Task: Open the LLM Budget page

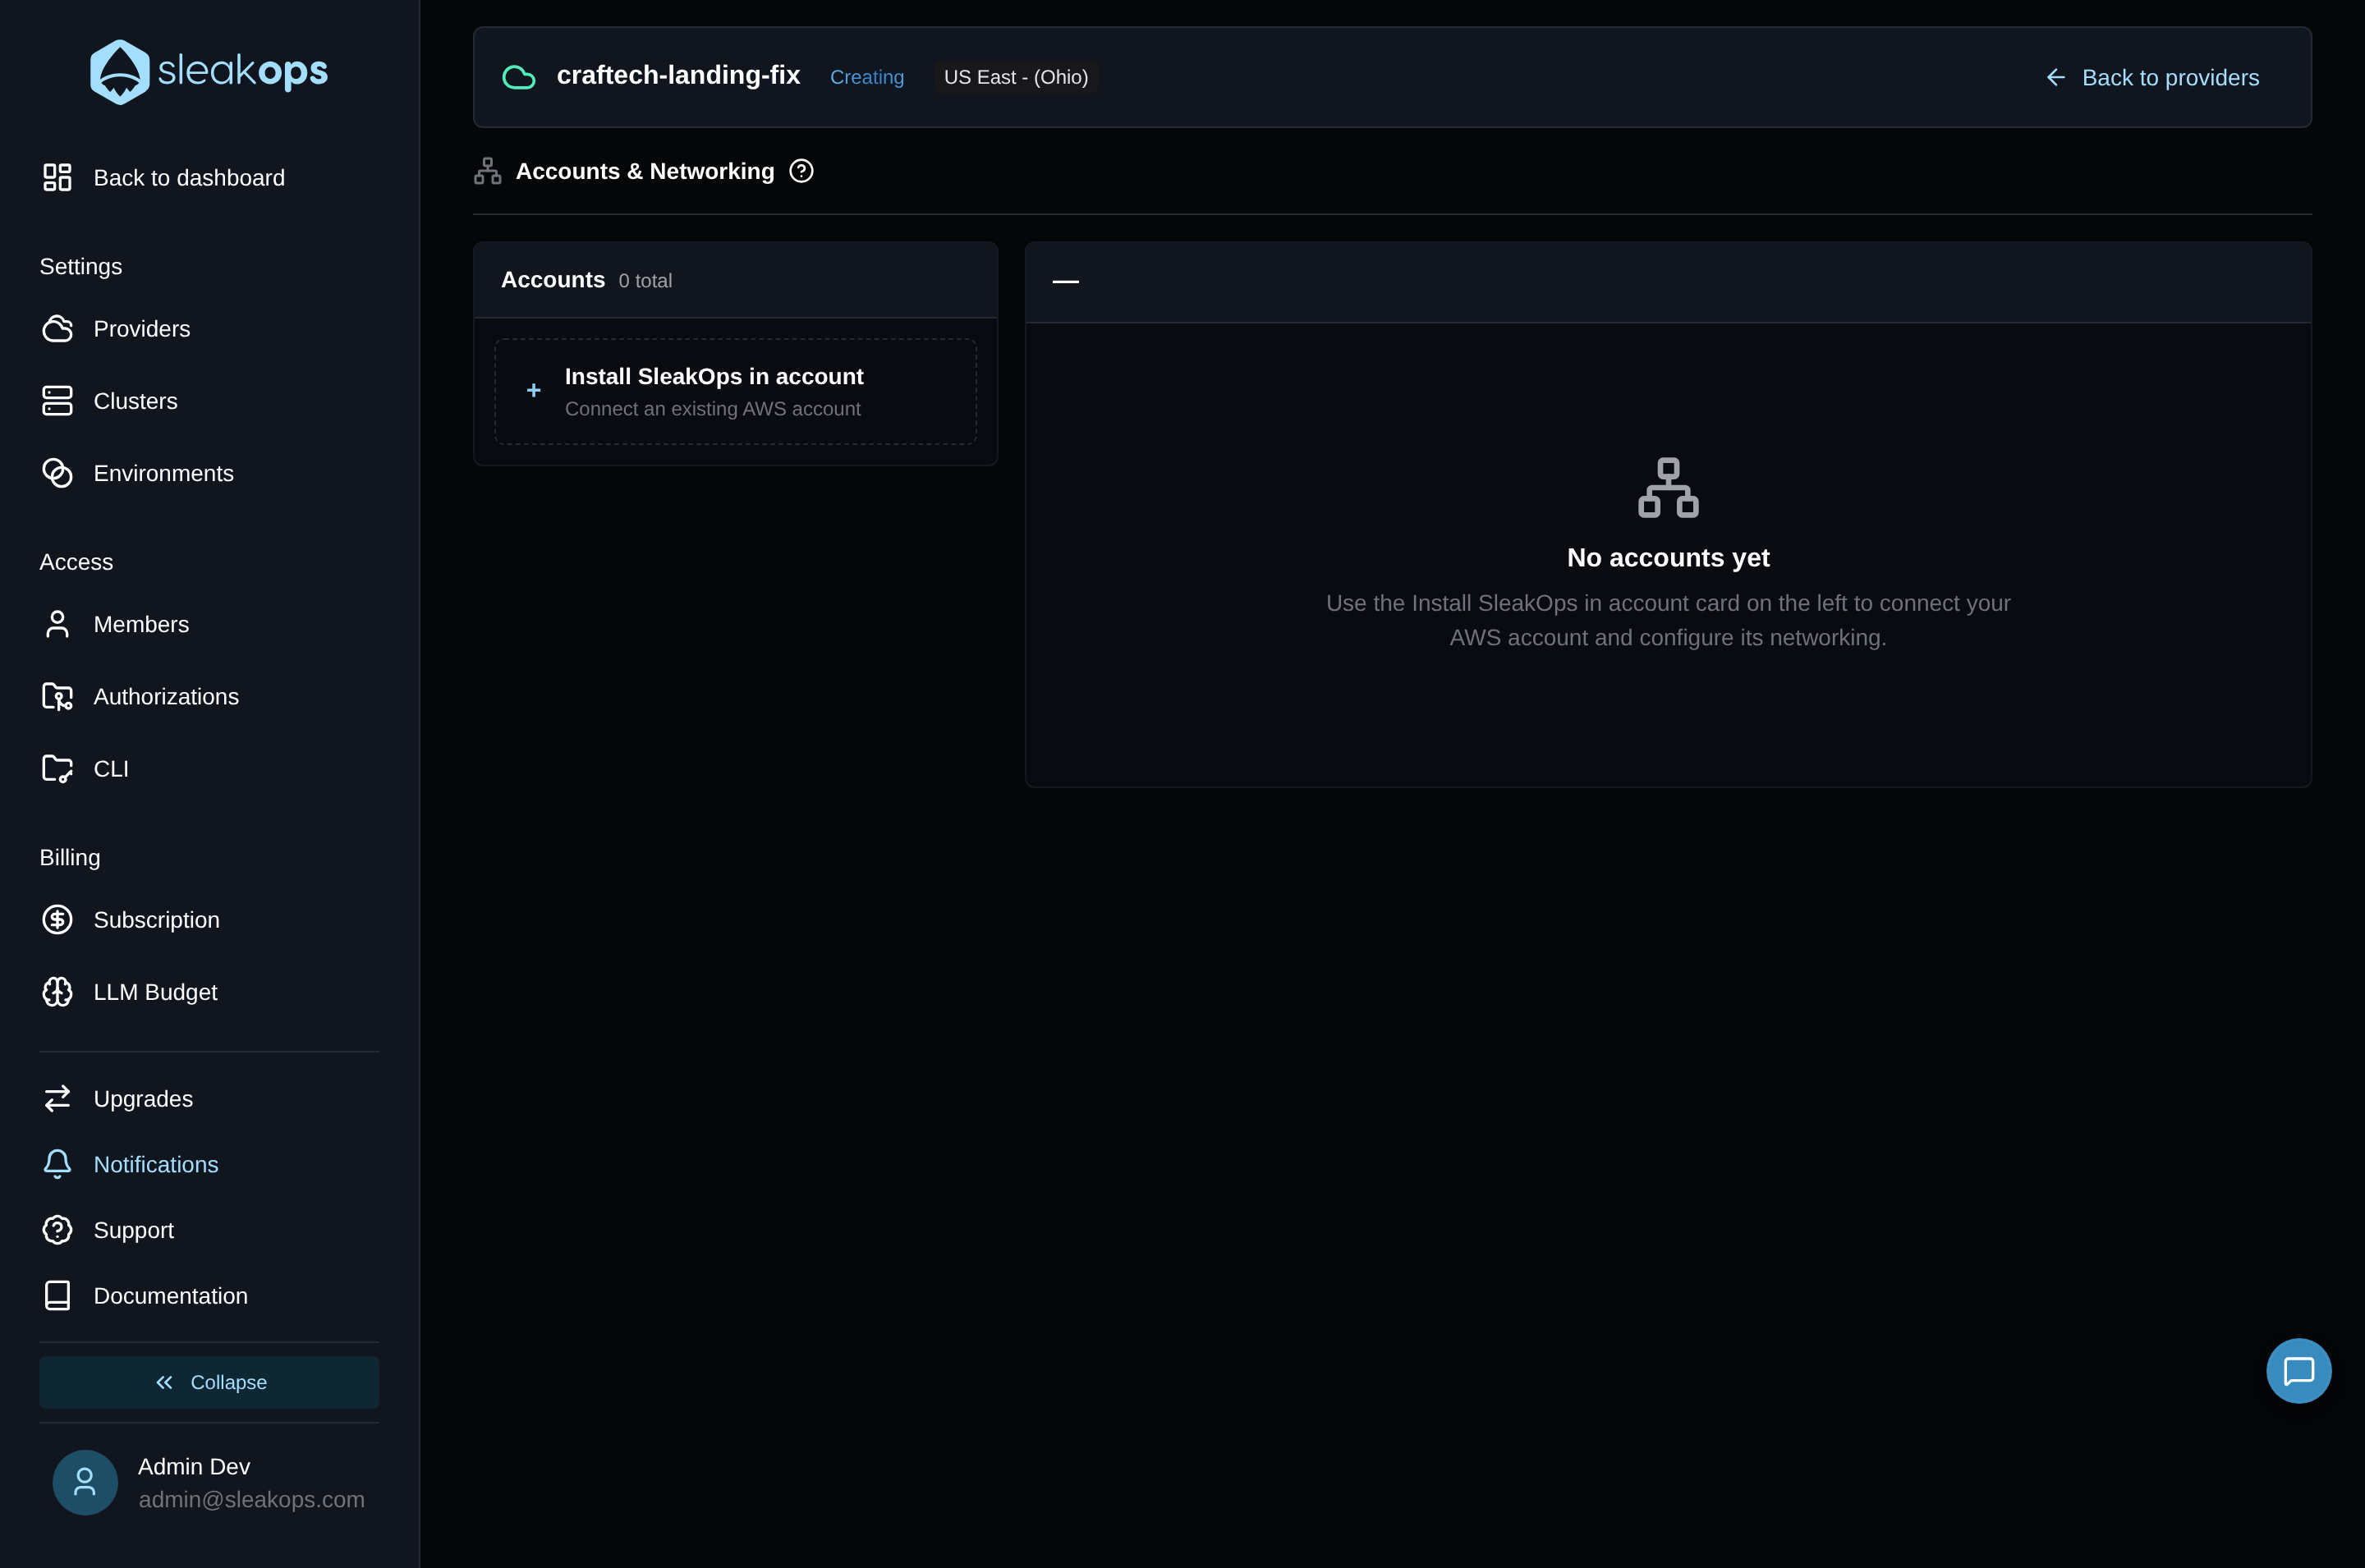Action: click(x=209, y=992)
